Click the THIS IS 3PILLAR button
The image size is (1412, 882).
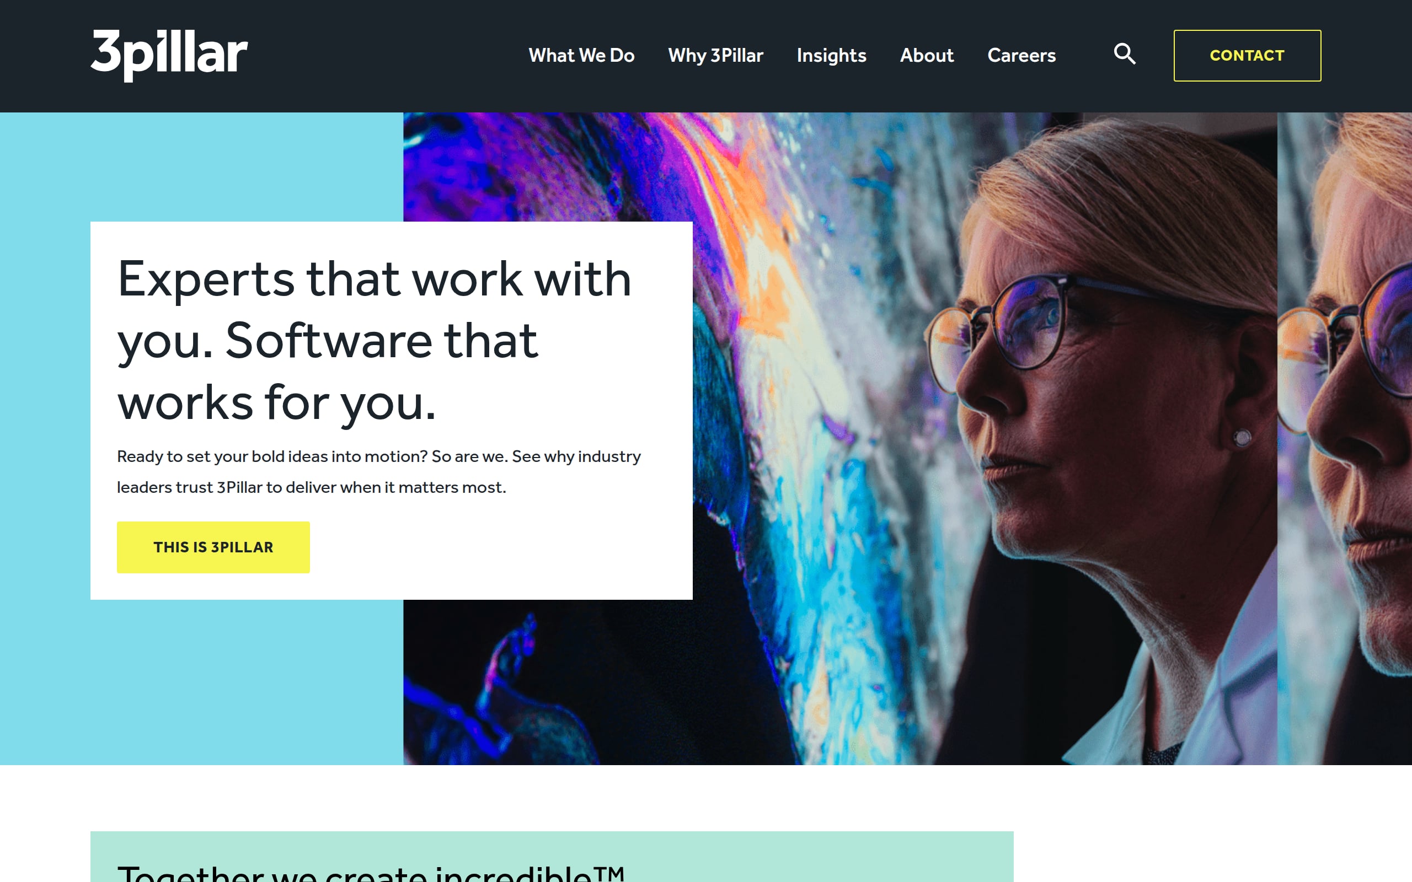213,547
